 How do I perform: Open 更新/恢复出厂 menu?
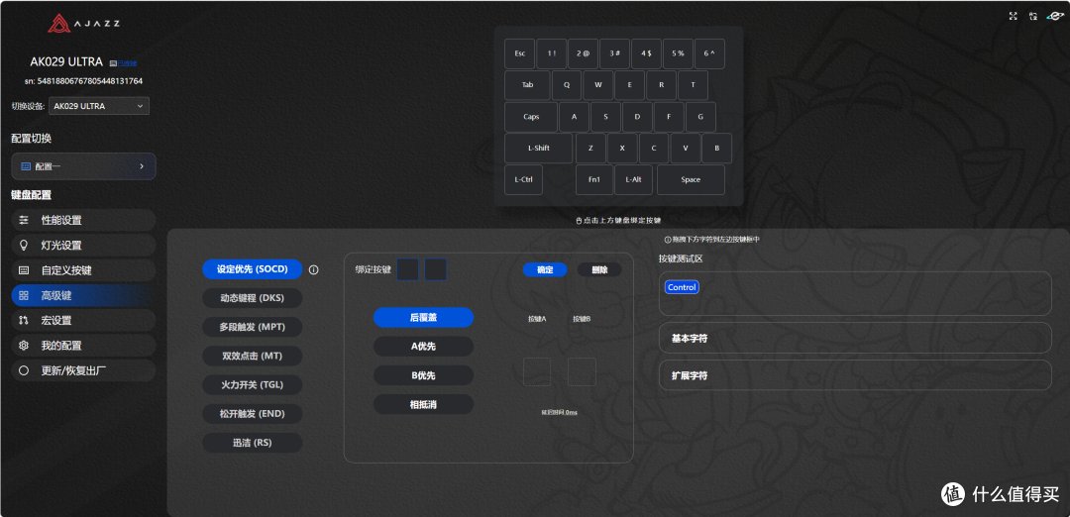pos(83,370)
